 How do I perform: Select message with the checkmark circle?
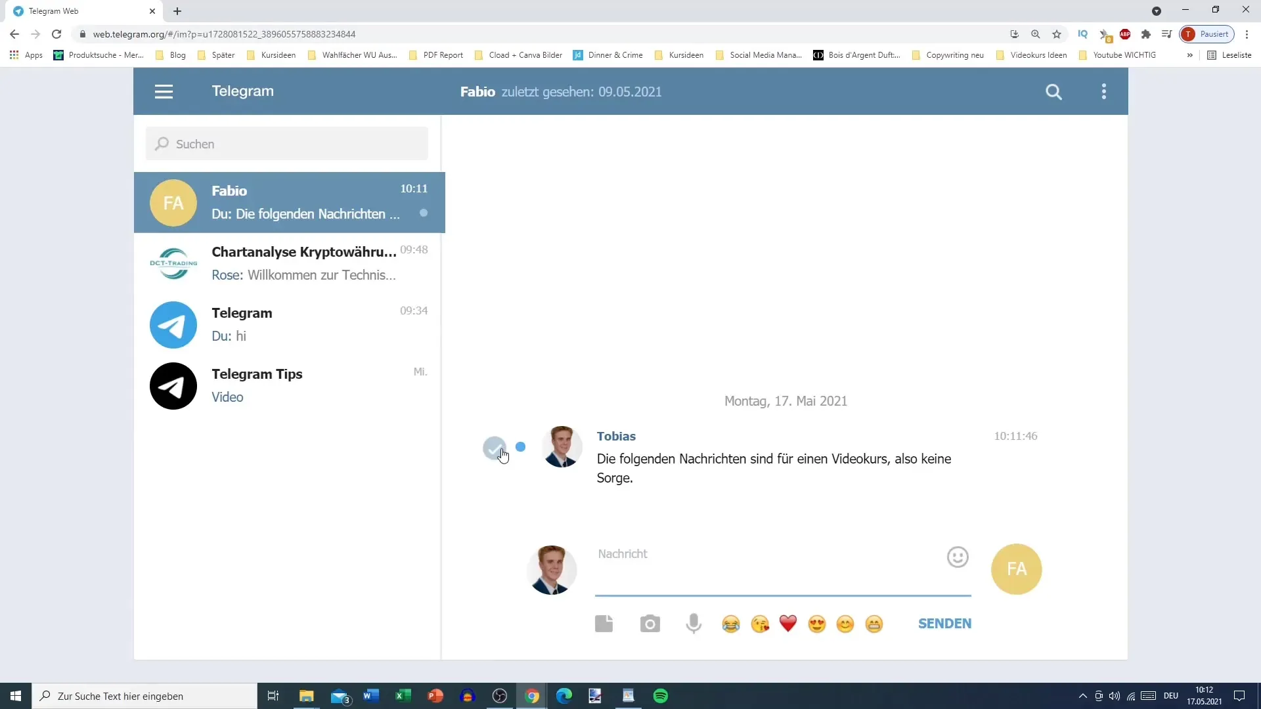coord(495,448)
